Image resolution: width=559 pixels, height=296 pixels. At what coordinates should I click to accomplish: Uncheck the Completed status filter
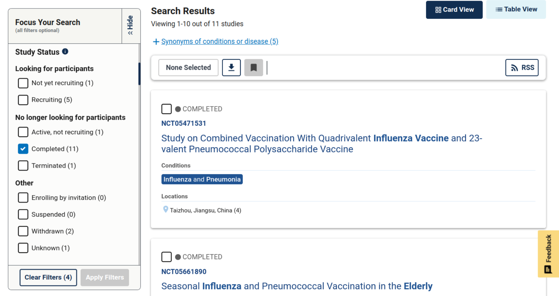23,149
